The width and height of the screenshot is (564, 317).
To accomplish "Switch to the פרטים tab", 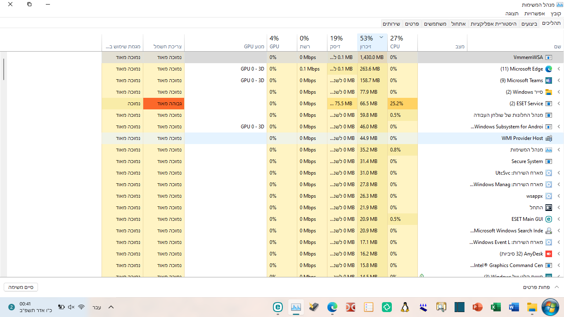I will click(412, 24).
